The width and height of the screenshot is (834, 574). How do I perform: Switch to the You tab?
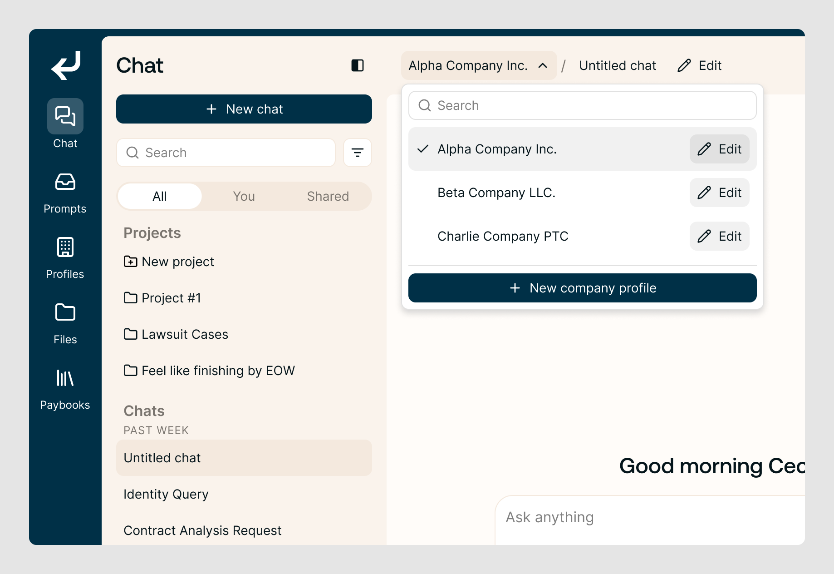pos(244,196)
